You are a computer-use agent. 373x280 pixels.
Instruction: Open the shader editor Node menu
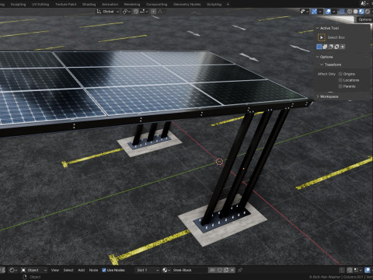(x=93, y=270)
